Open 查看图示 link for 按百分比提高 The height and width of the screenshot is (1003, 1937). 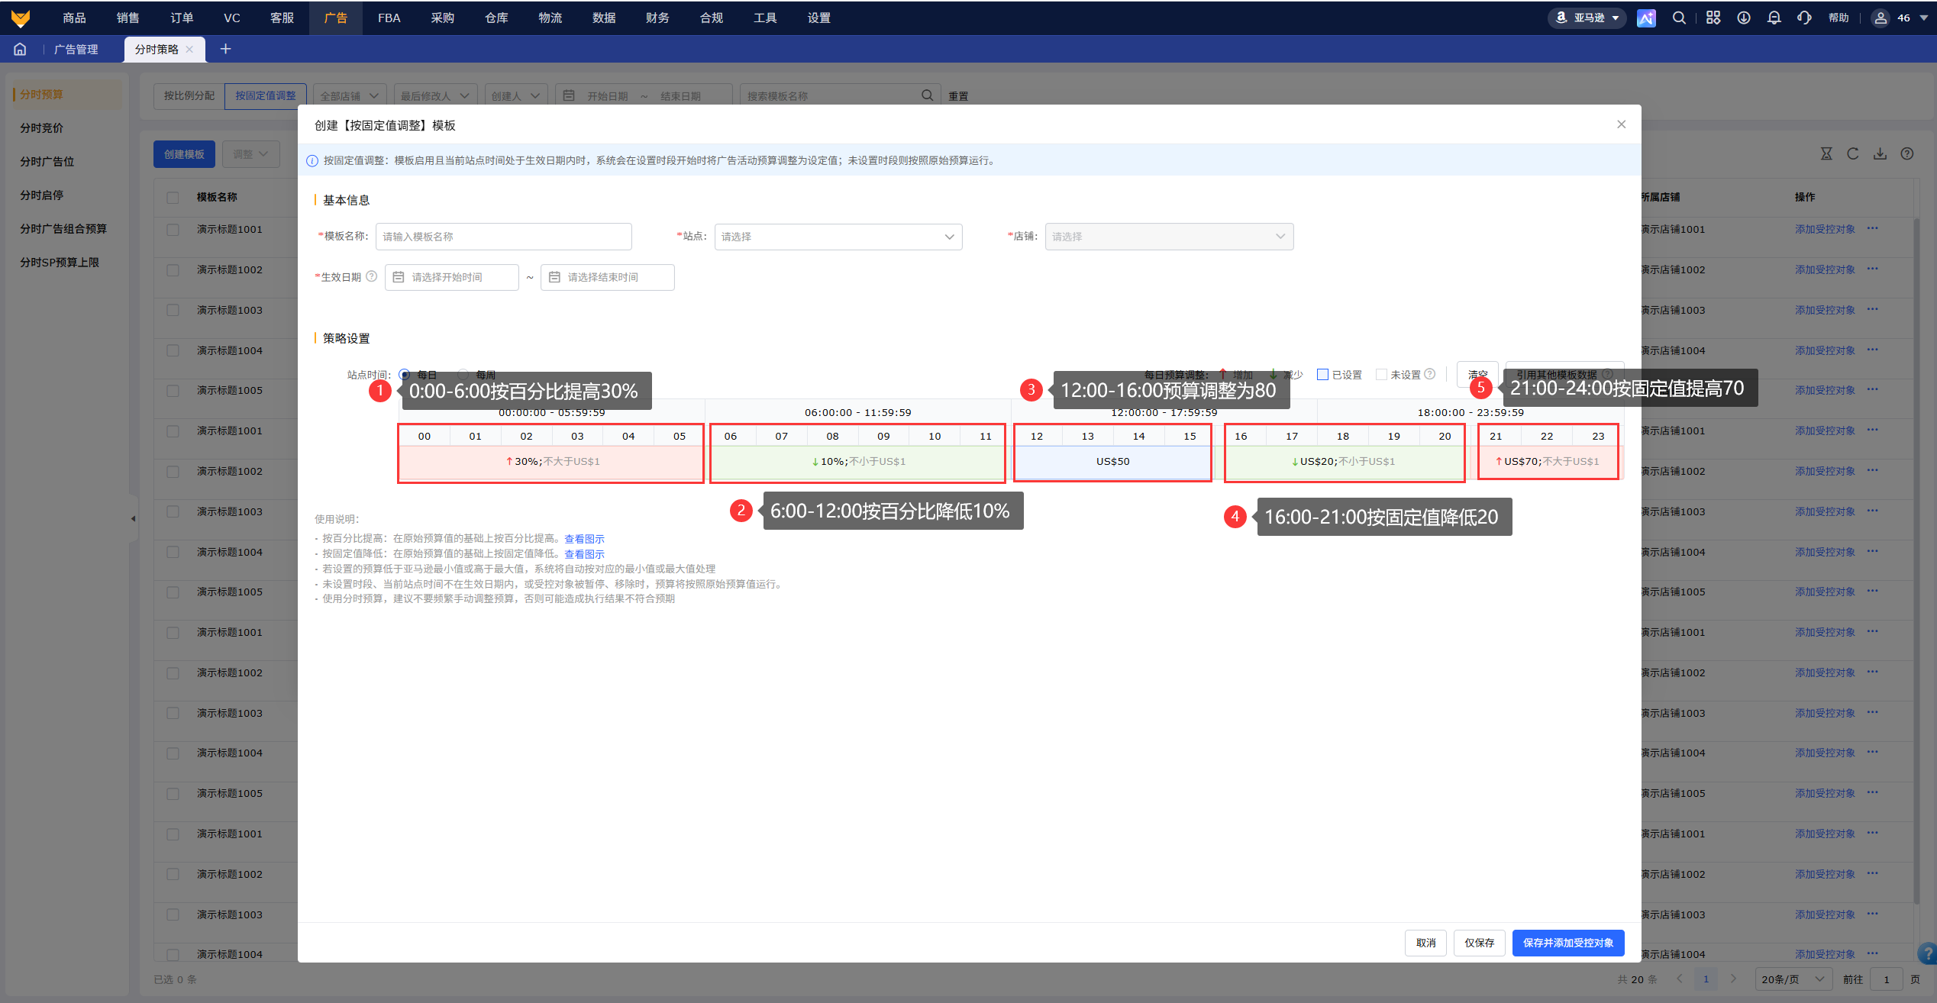[584, 539]
